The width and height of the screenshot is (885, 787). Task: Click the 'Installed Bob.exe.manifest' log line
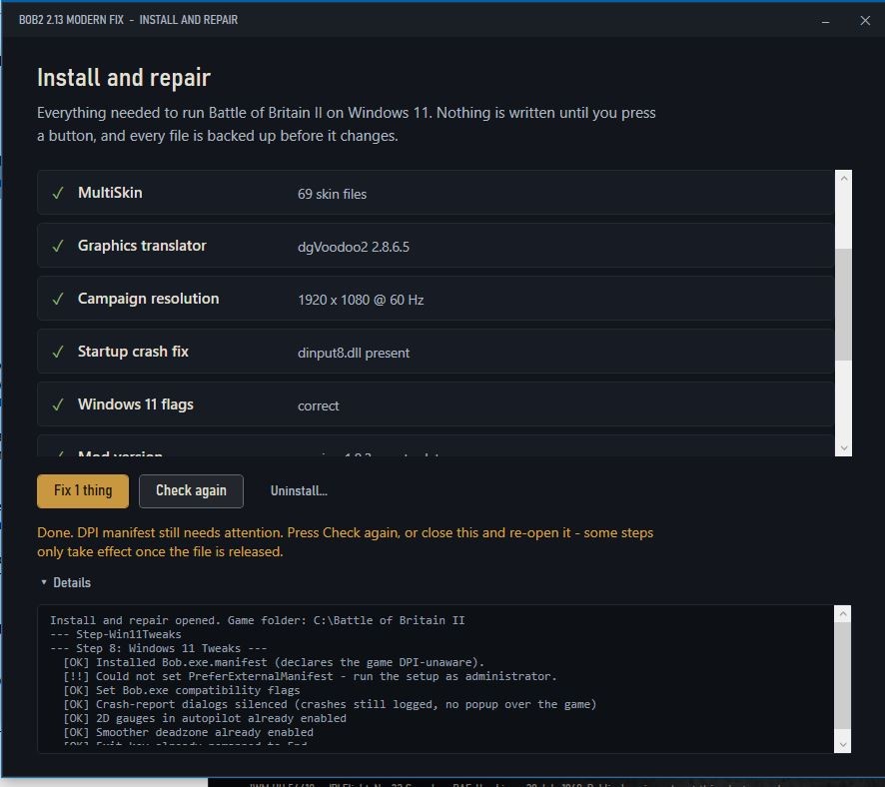pos(274,662)
